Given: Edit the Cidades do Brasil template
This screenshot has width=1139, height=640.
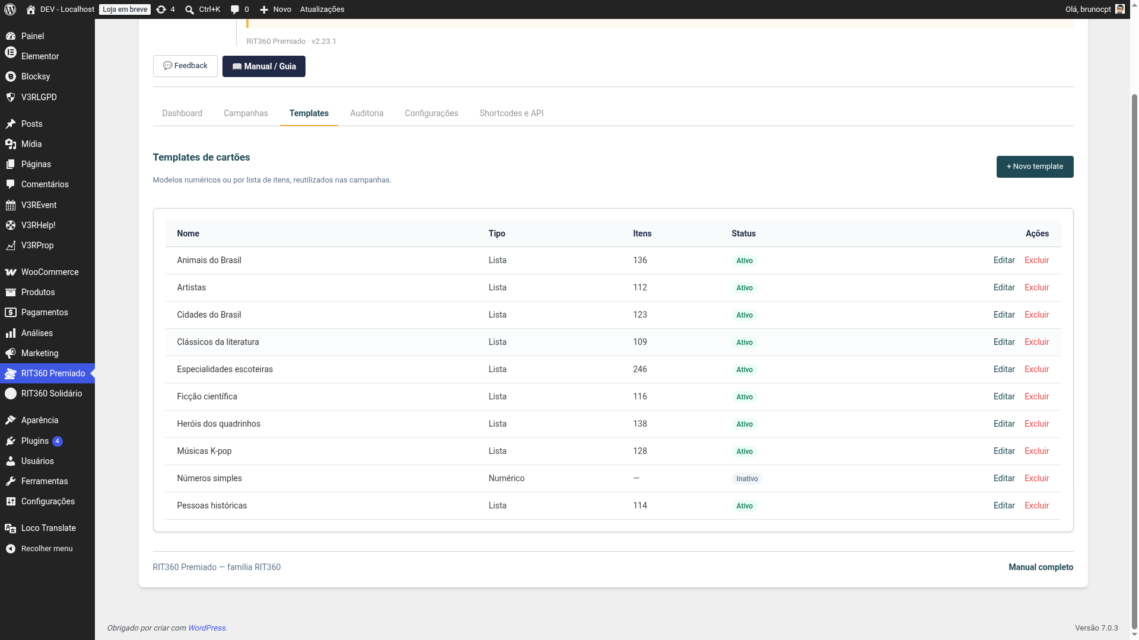Looking at the screenshot, I should point(1004,315).
